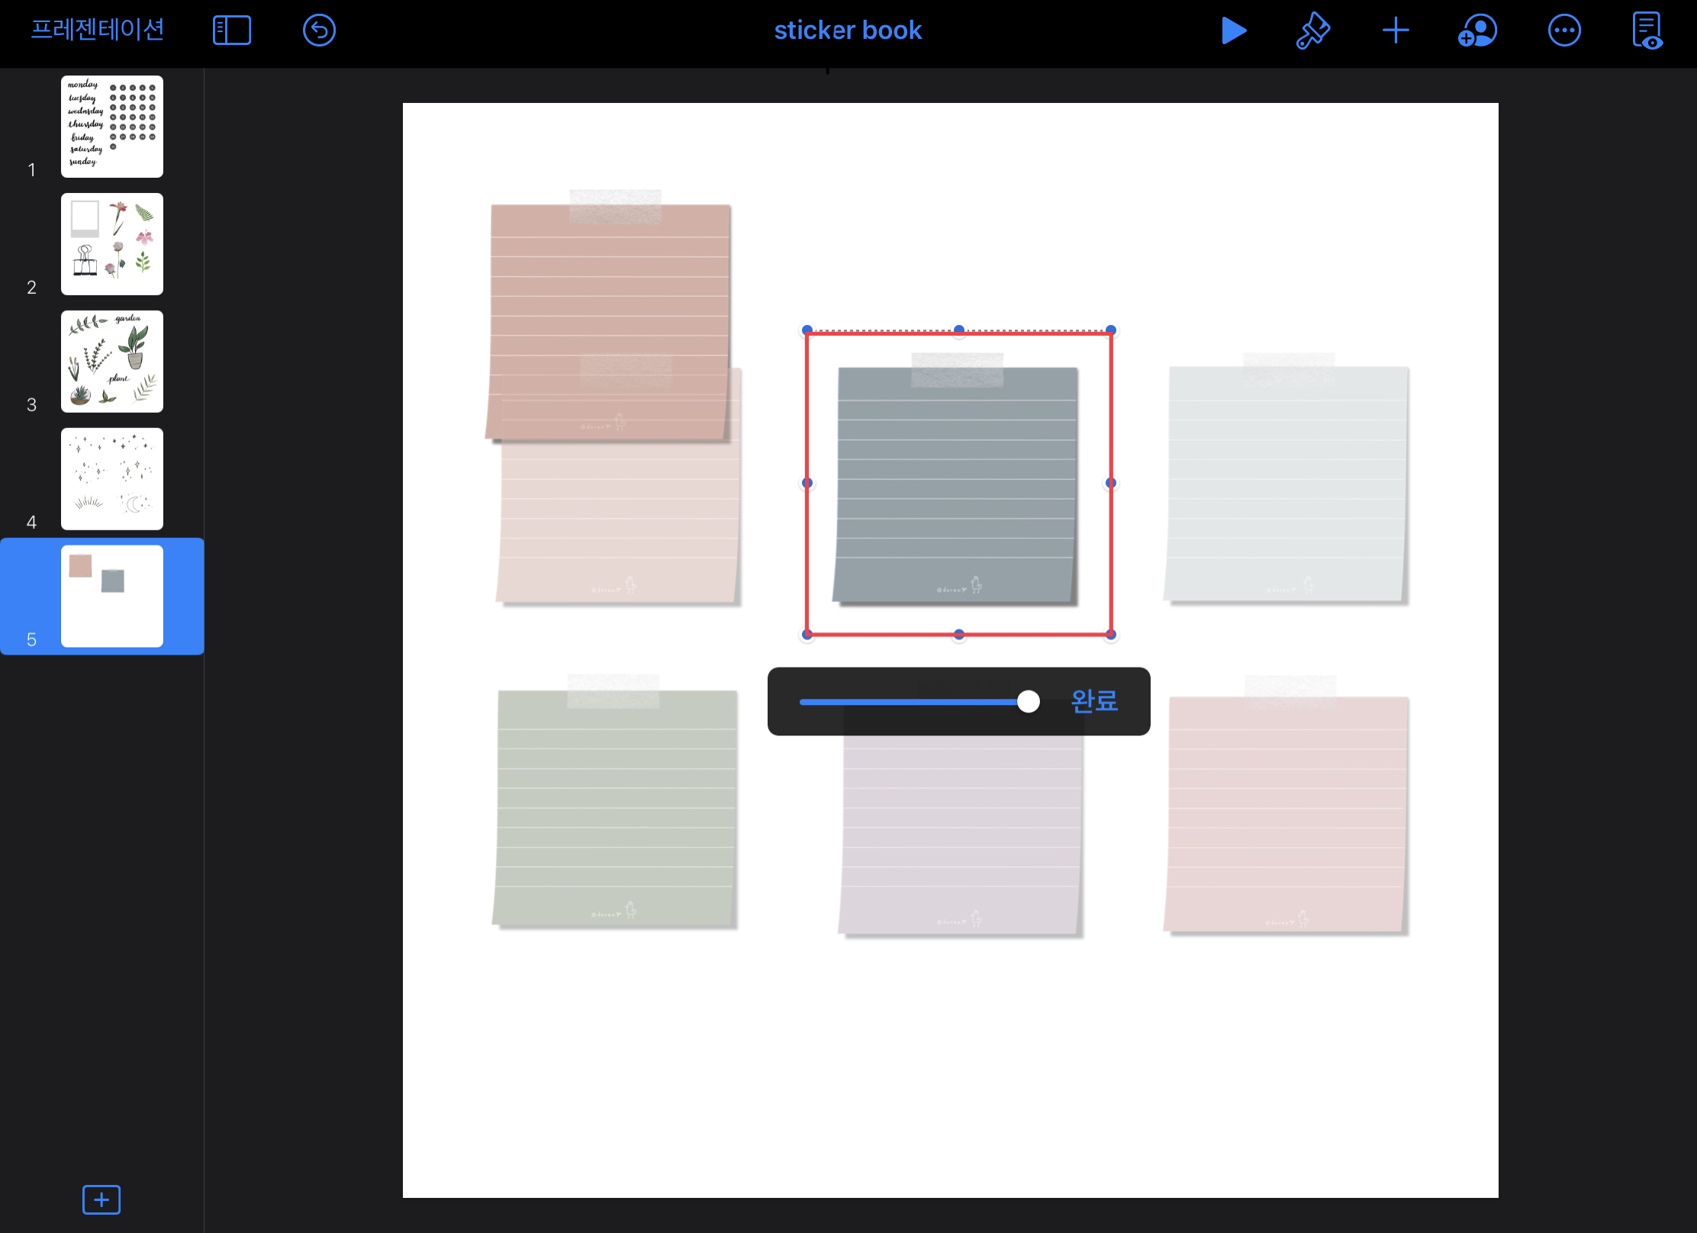The height and width of the screenshot is (1233, 1697).
Task: Open the More options ellipsis menu
Action: click(1564, 31)
